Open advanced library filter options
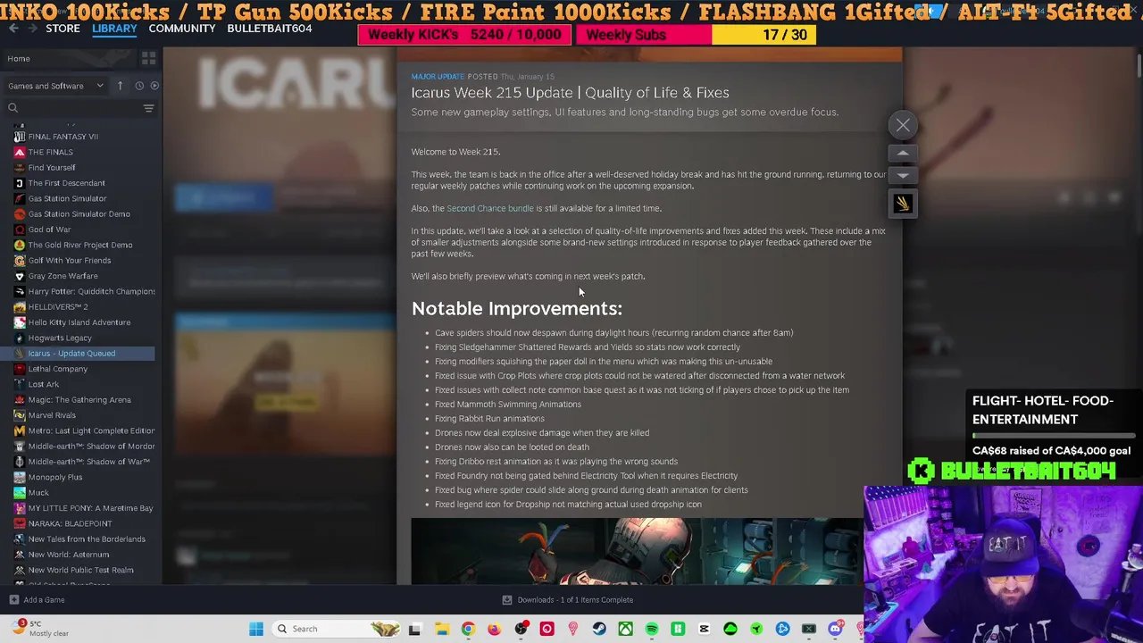 (148, 108)
